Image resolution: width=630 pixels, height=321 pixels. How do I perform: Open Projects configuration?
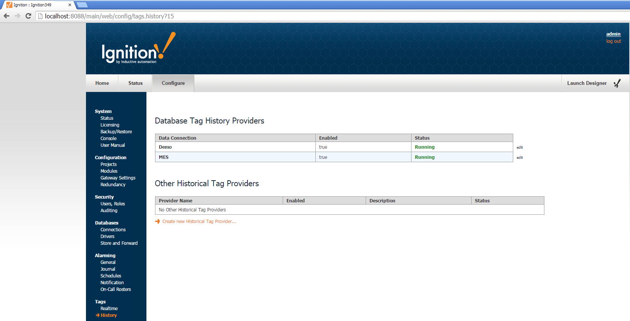pos(109,164)
